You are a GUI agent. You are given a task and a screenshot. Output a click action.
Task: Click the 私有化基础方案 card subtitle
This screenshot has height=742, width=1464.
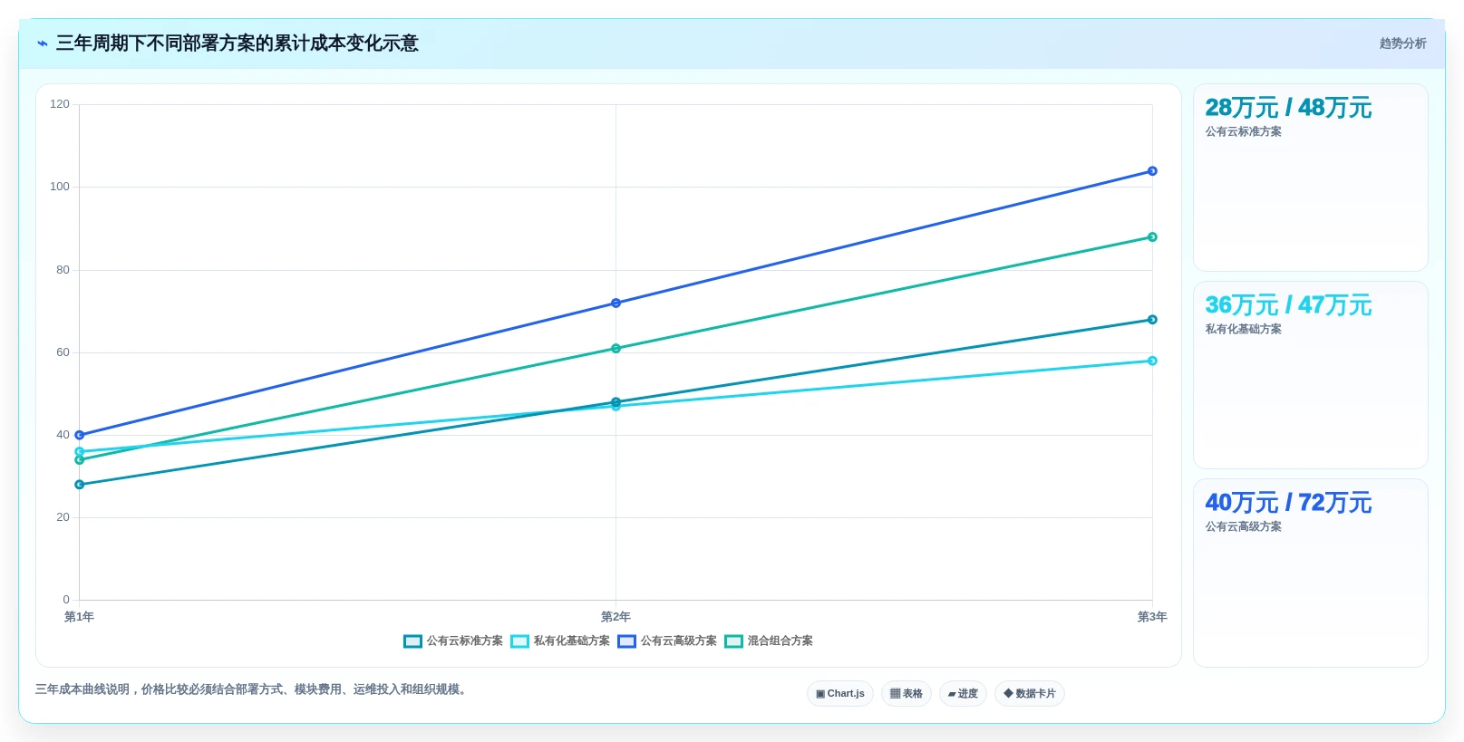(x=1243, y=330)
